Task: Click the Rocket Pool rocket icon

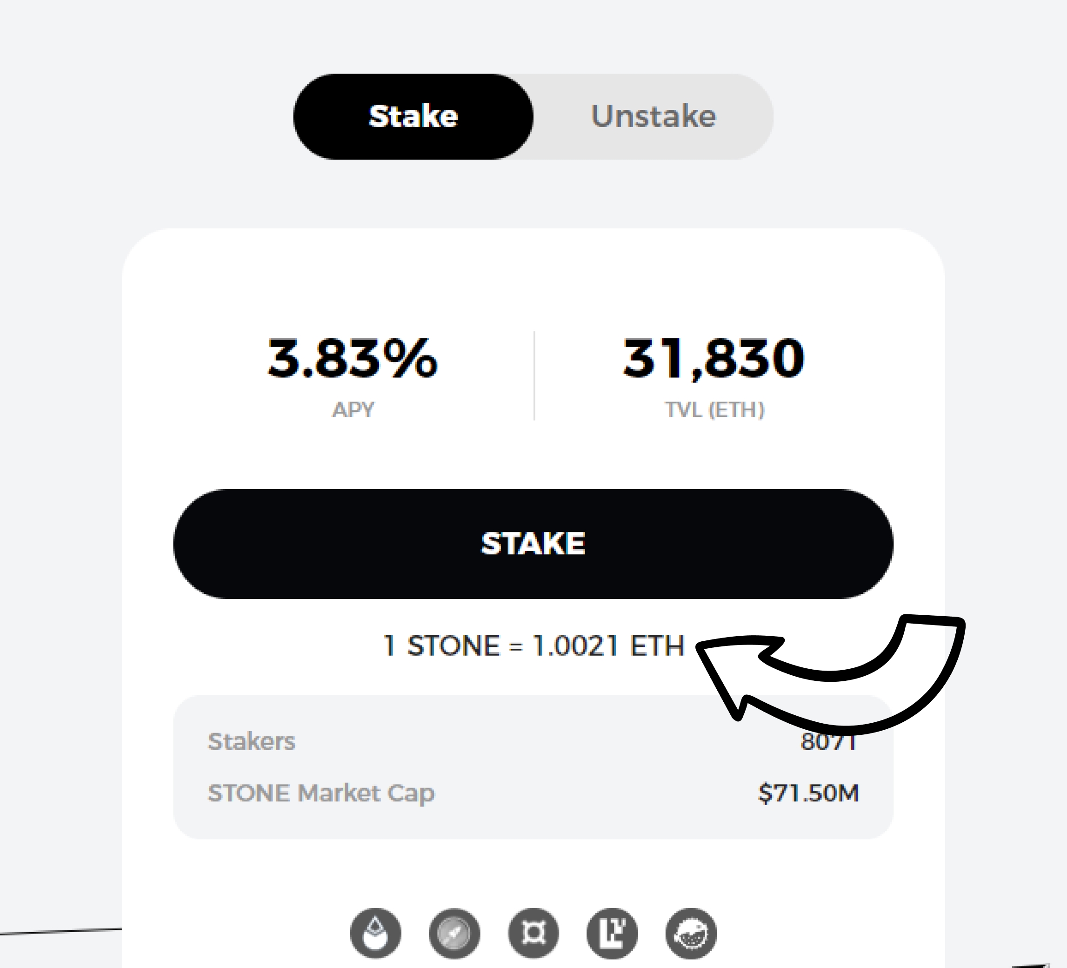Action: pos(454,934)
